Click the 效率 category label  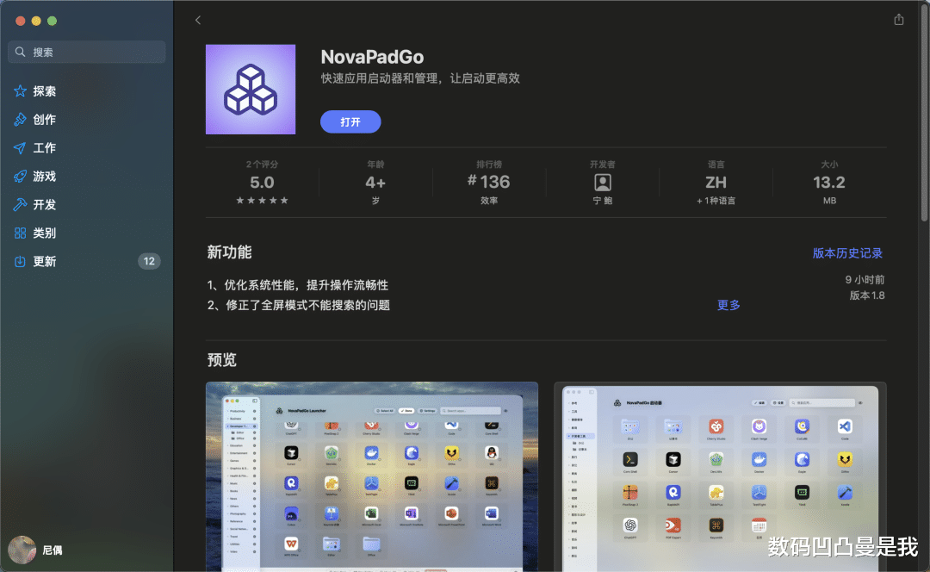click(489, 202)
